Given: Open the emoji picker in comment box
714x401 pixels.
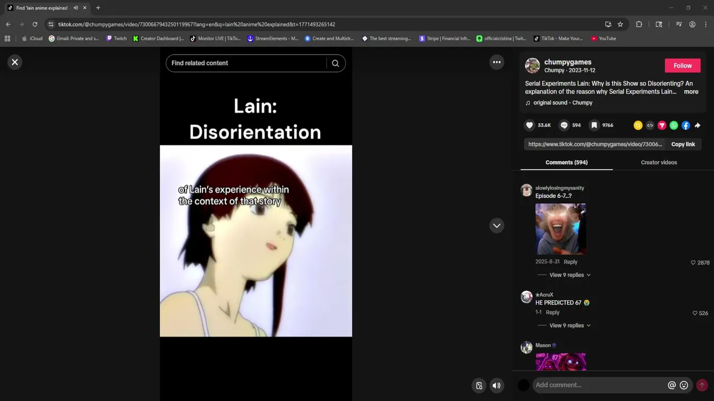Looking at the screenshot, I should (684, 385).
